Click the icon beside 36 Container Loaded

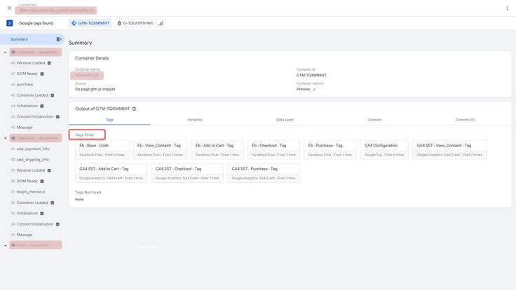(x=53, y=203)
